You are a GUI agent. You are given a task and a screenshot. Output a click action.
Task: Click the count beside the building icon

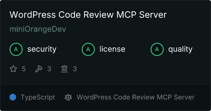(75, 69)
